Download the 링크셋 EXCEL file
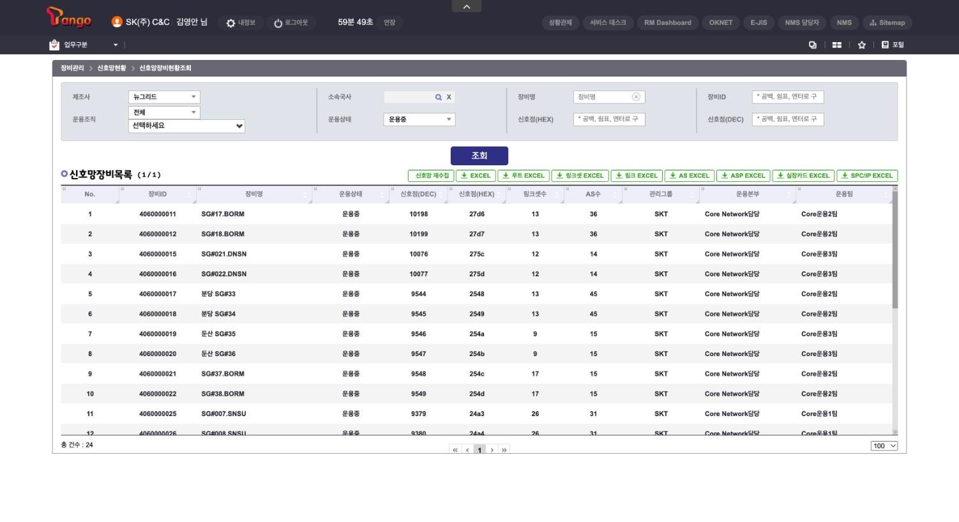Image resolution: width=959 pixels, height=522 pixels. [580, 175]
